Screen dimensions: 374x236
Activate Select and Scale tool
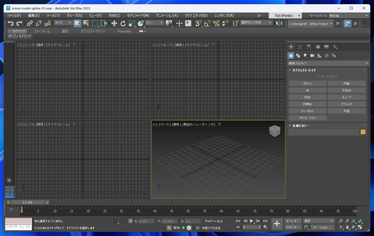pos(132,23)
